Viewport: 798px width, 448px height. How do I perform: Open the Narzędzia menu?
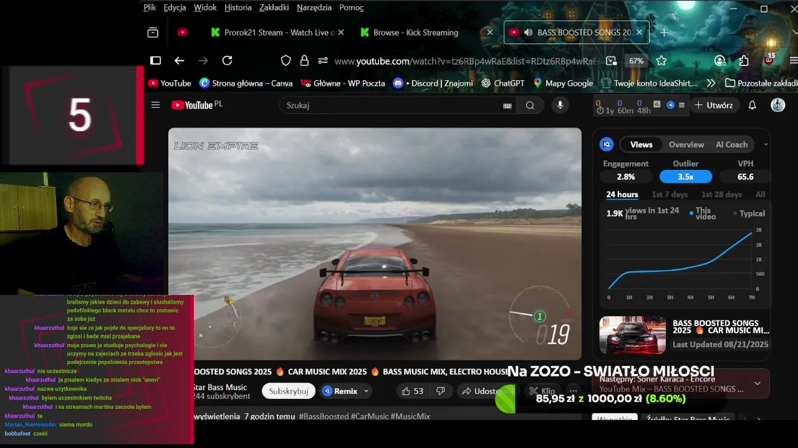pos(314,7)
